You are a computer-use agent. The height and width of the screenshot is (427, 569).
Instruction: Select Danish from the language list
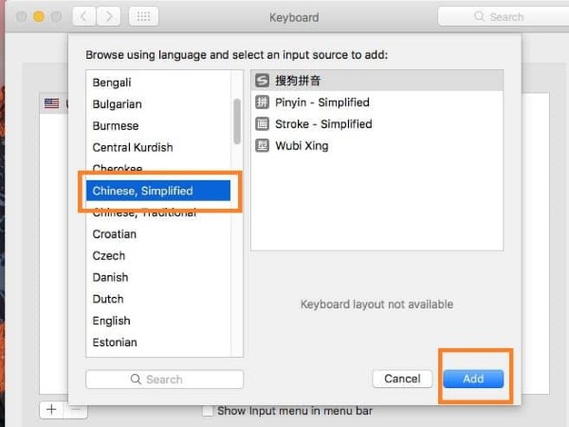(111, 277)
